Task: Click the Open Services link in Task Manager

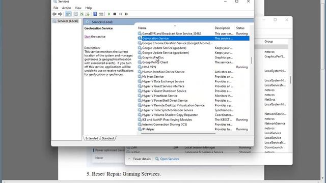Action: (167, 159)
